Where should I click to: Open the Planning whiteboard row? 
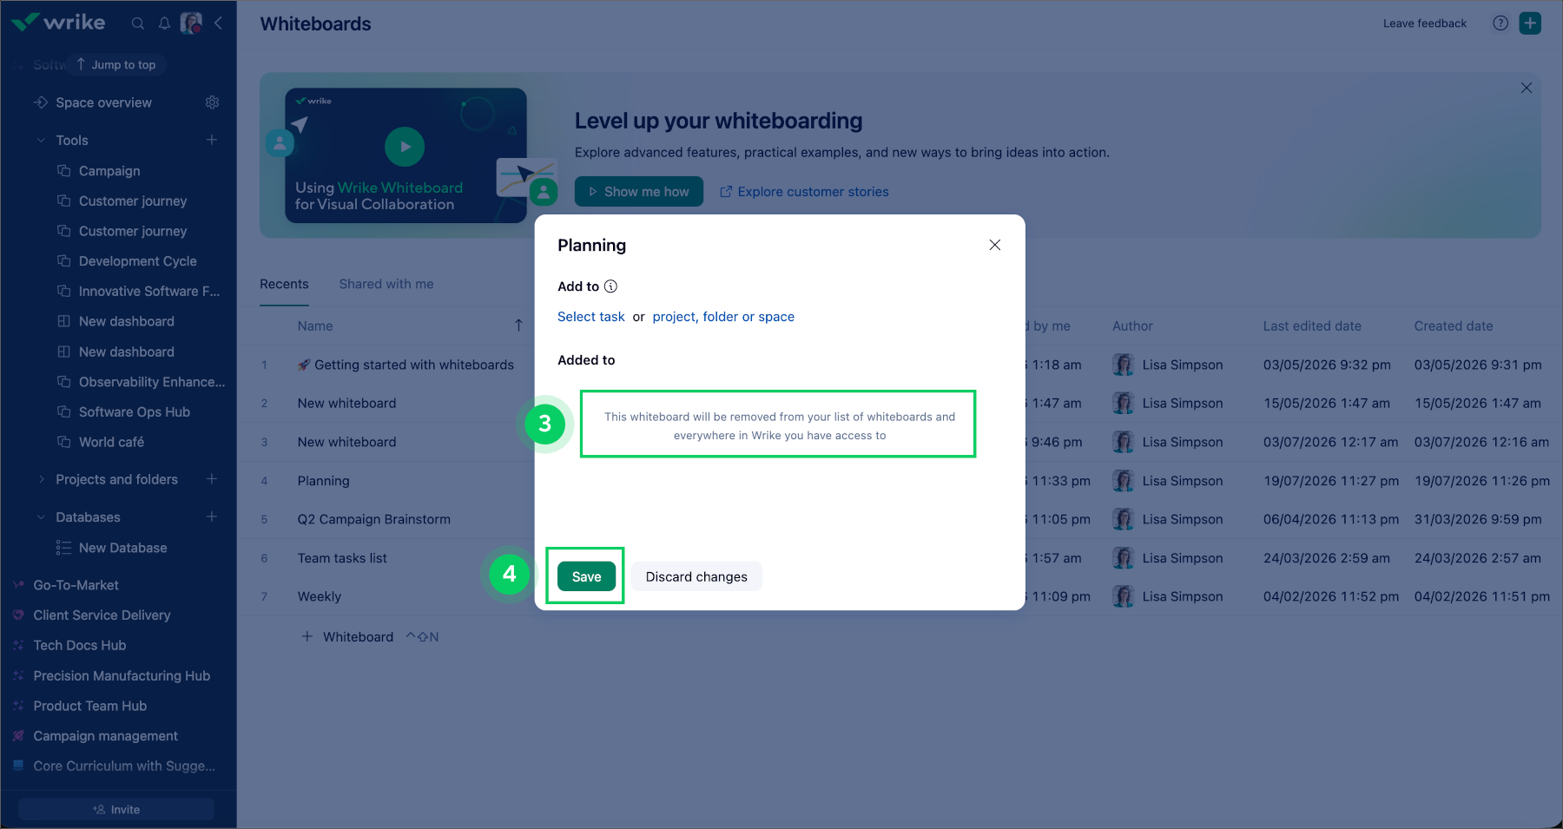click(x=323, y=481)
